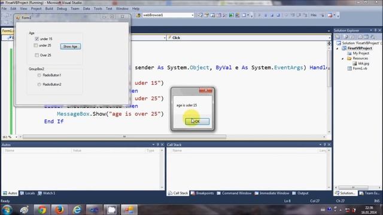Screen dimensions: 383x215
Task: Switch to the Watch 1 tab
Action: click(x=47, y=193)
